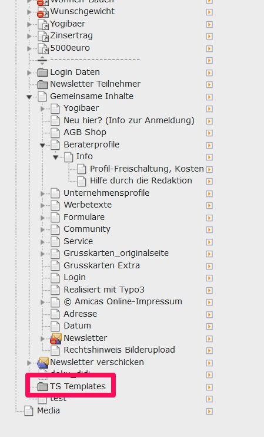Click the Newsletter Teilnehmer folder icon
The height and width of the screenshot is (437, 264).
click(42, 84)
